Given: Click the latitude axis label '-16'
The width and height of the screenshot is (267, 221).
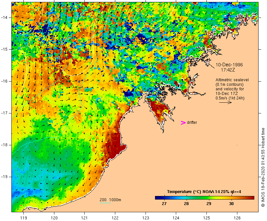Looking at the screenshot, I should pyautogui.click(x=4, y=81).
